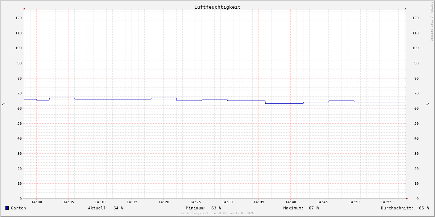Click the 100 label on the right axis
The image size is (435, 217).
(x=415, y=48)
